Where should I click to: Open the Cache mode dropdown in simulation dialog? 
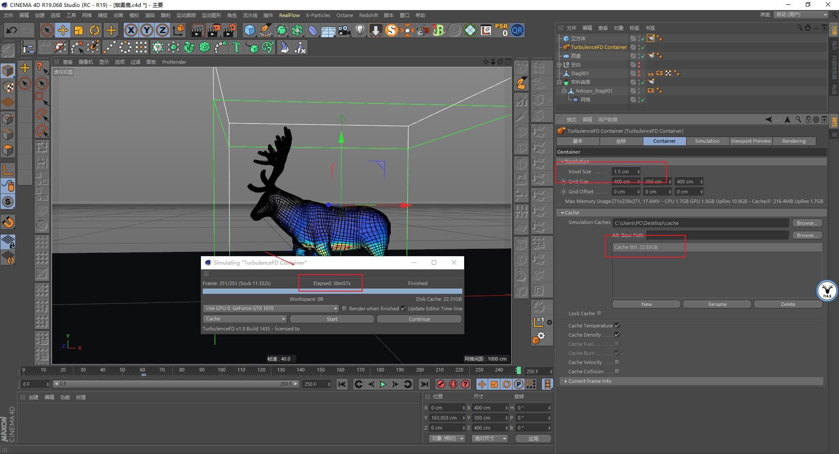pyautogui.click(x=243, y=319)
